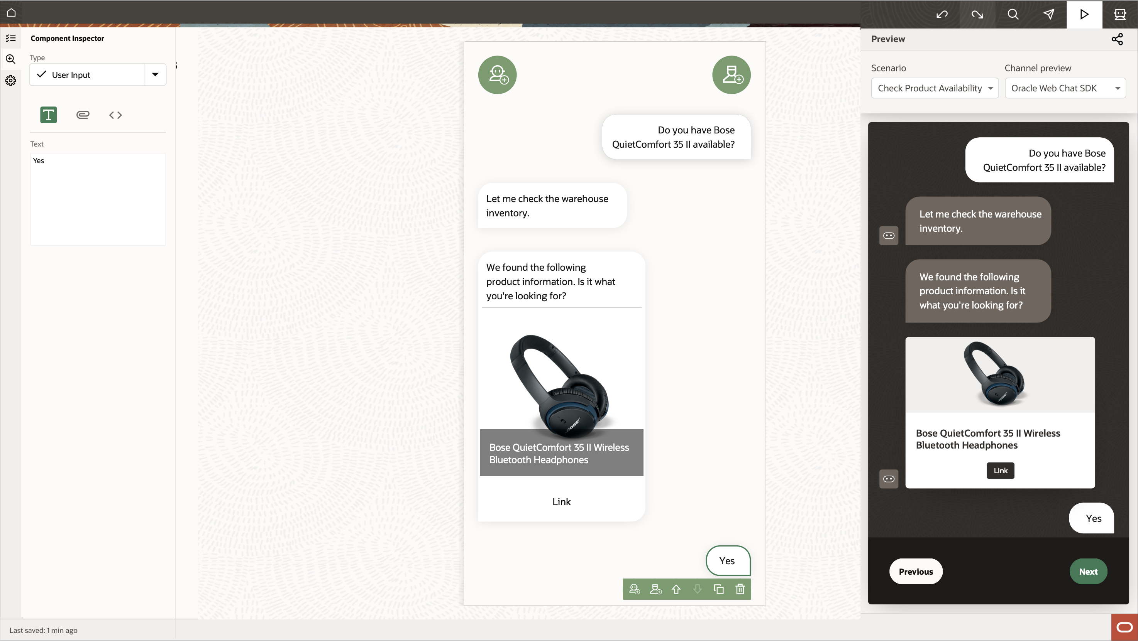Click the redo arrow icon
The height and width of the screenshot is (641, 1138).
[978, 15]
